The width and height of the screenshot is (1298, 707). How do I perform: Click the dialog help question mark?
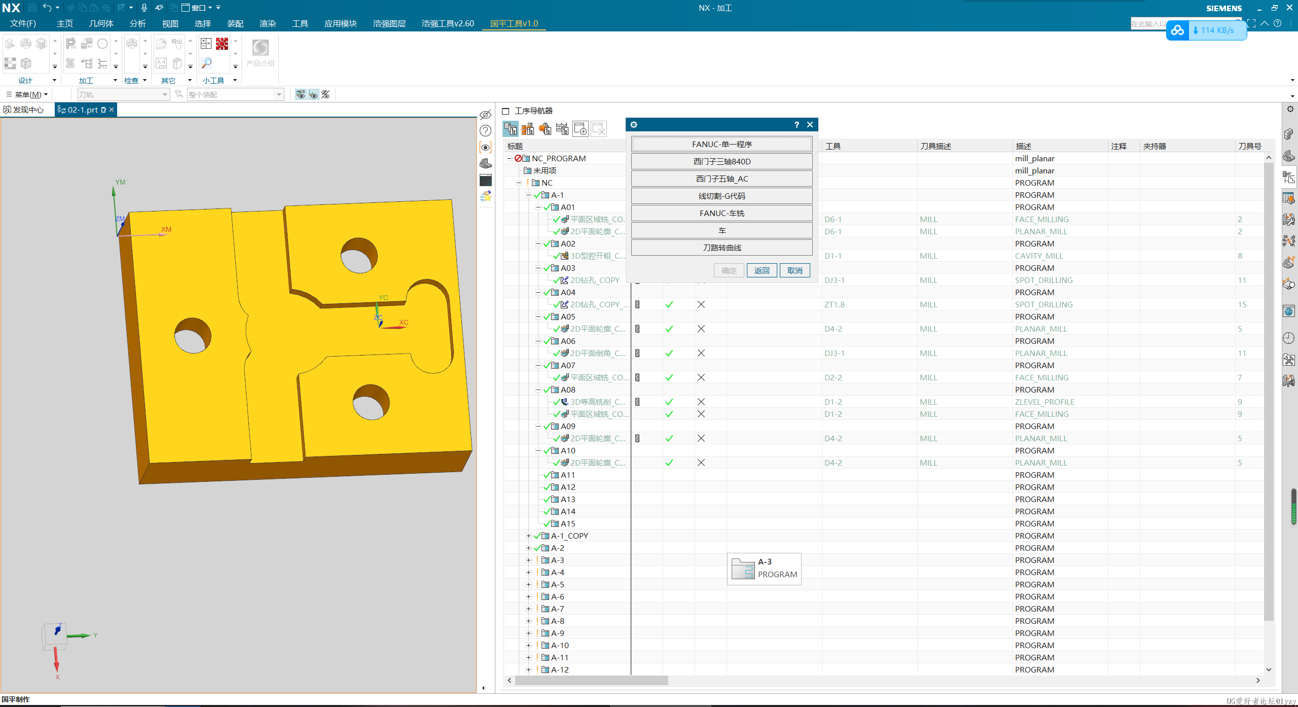(797, 125)
